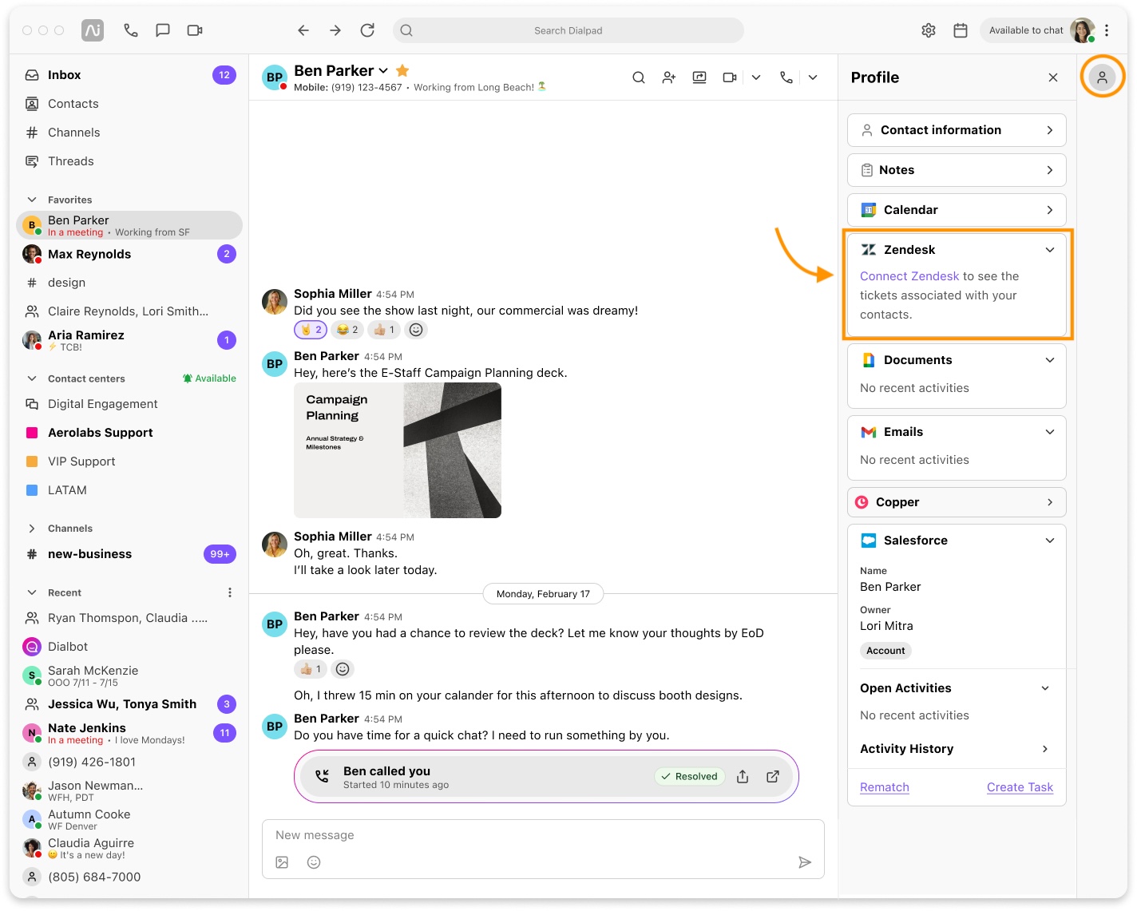
Task: Open Copper integration section
Action: tap(957, 502)
